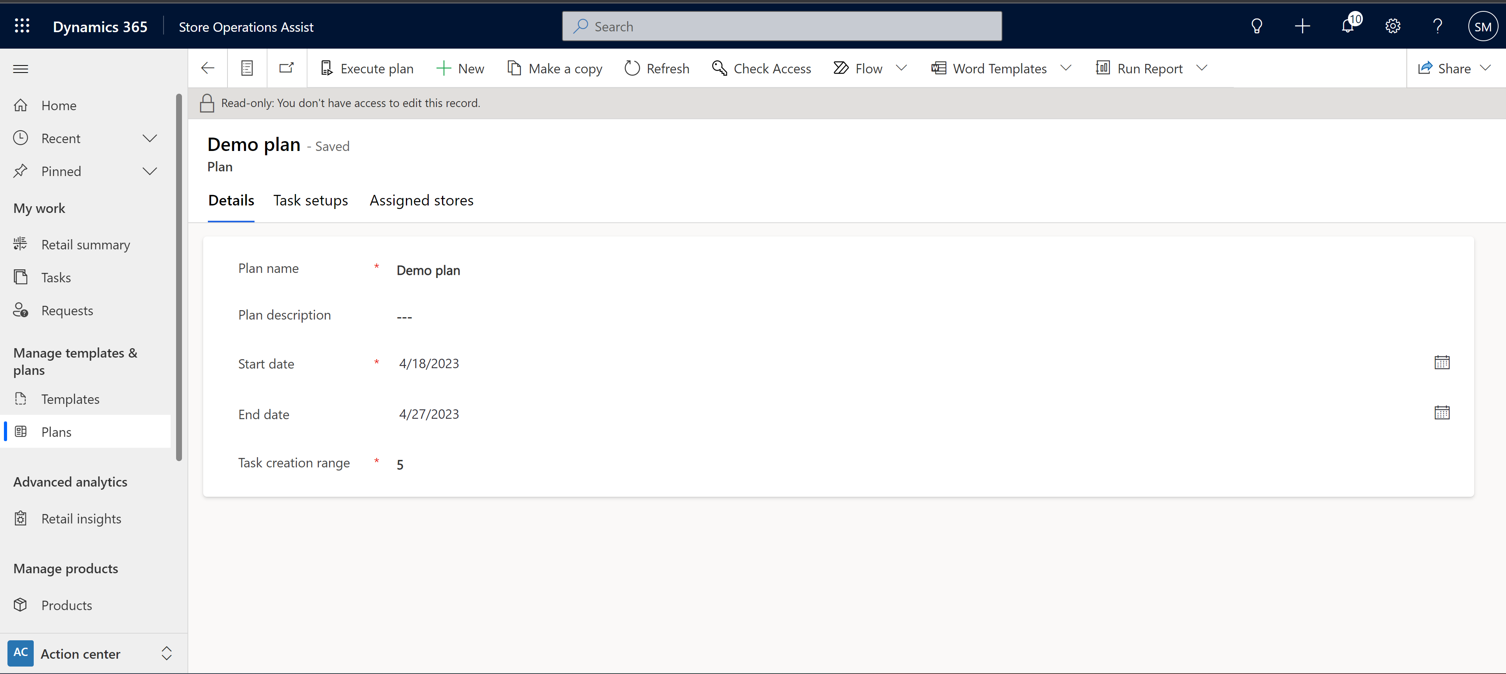Navigate to Retail insights section

pyautogui.click(x=81, y=518)
